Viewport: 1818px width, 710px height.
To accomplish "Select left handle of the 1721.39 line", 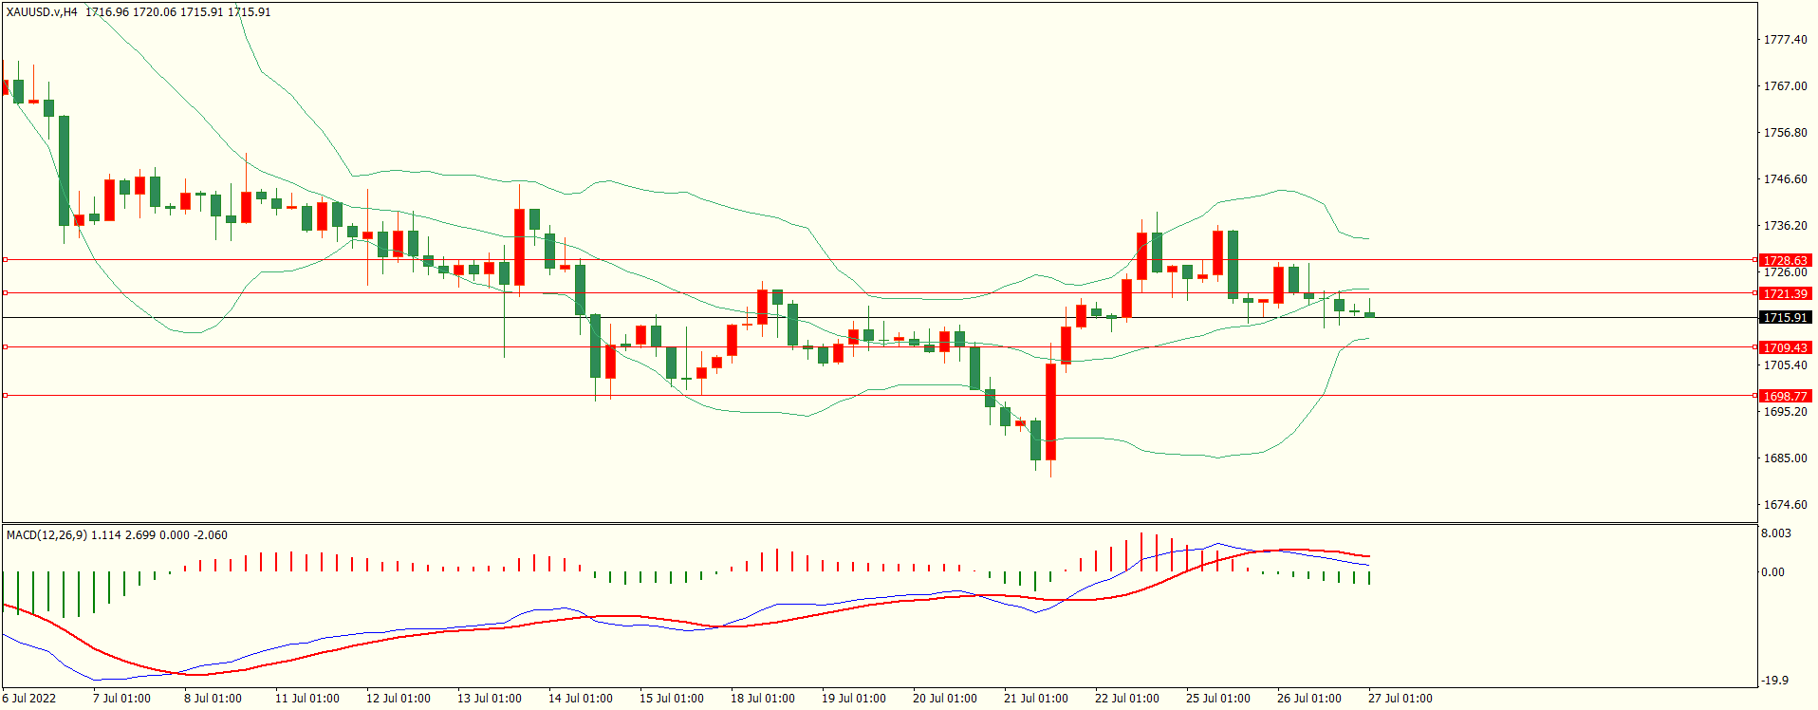I will tap(5, 293).
